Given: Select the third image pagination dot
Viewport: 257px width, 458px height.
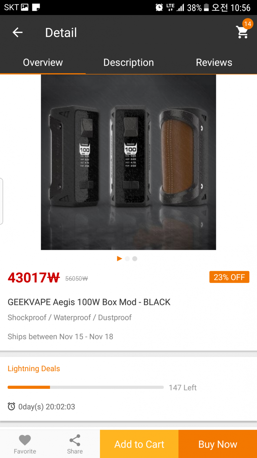Looking at the screenshot, I should 135,259.
